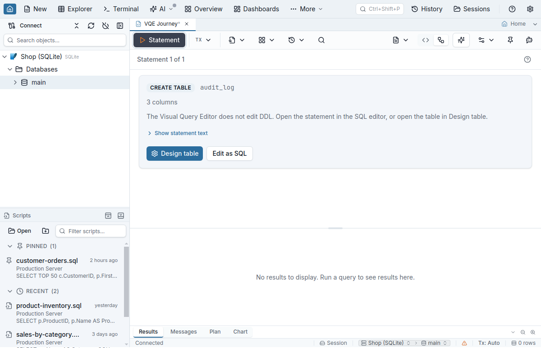Open Sessions

pos(472,9)
